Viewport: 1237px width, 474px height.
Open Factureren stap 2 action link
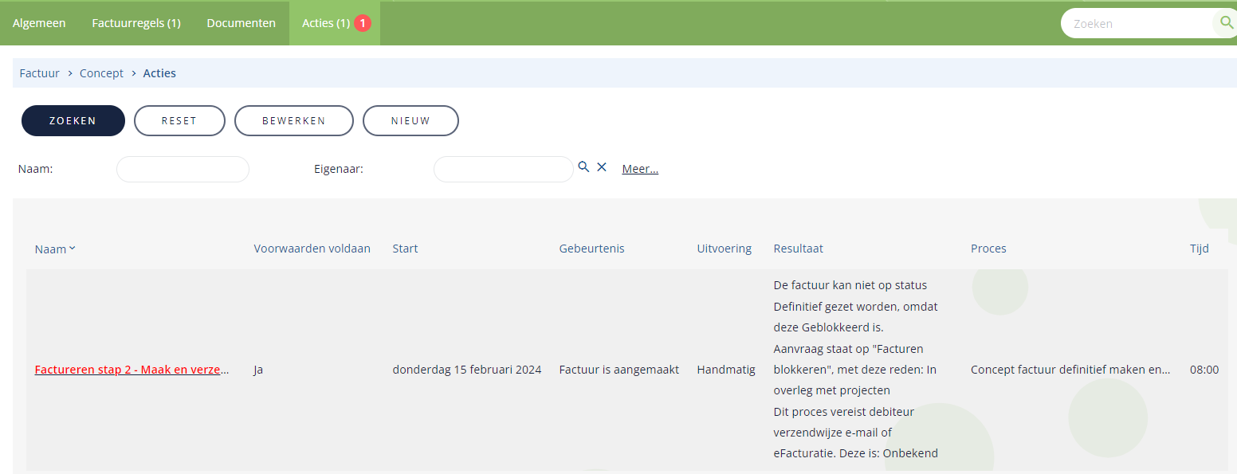(132, 370)
